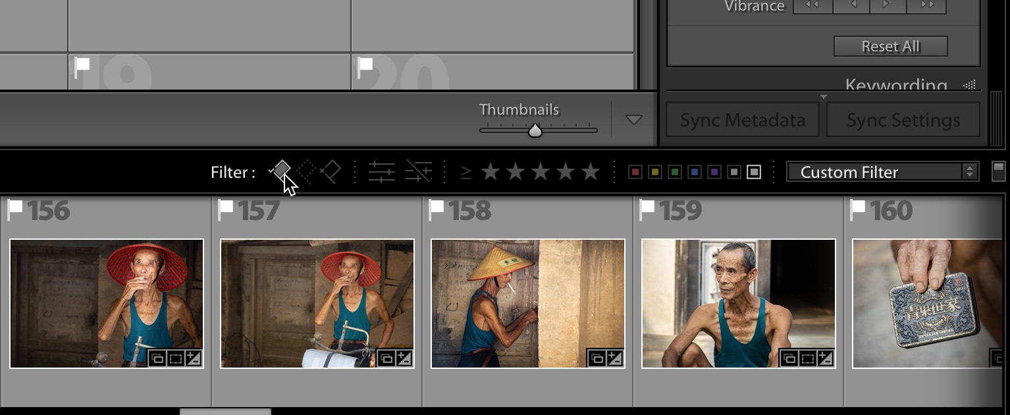Select the unflagged photos filter

pyautogui.click(x=306, y=171)
